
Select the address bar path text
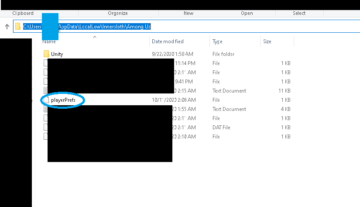click(87, 26)
